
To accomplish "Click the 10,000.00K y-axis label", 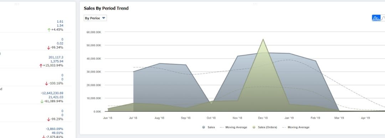I will (94, 98).
